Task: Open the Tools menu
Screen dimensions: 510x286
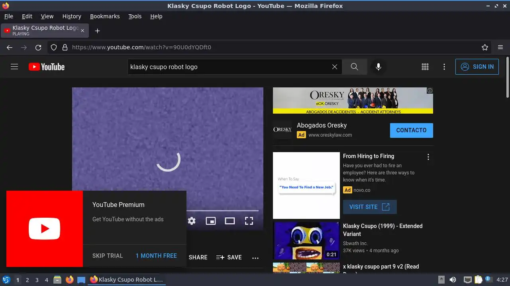Action: pos(135,16)
